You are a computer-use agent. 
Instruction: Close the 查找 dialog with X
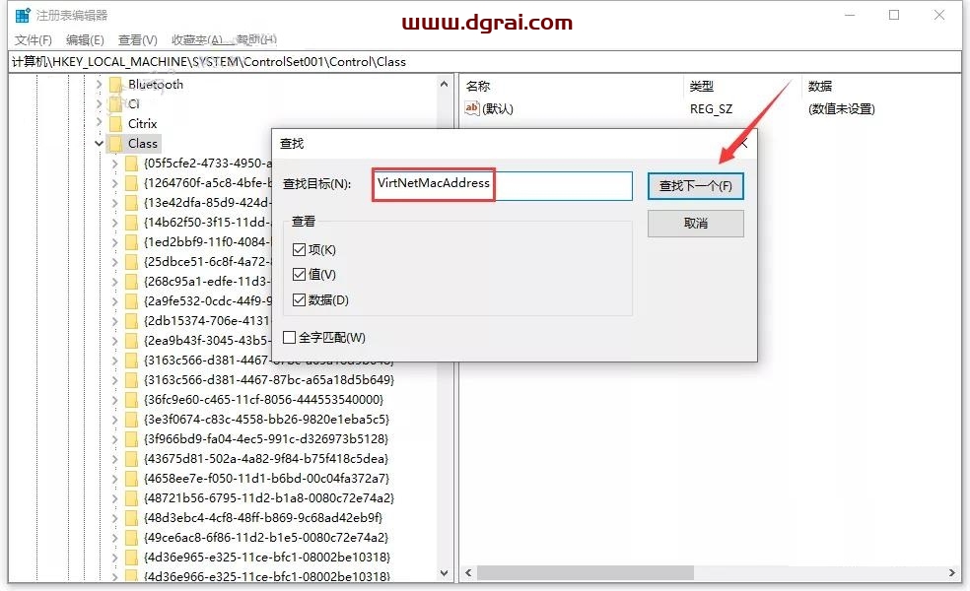pyautogui.click(x=743, y=144)
